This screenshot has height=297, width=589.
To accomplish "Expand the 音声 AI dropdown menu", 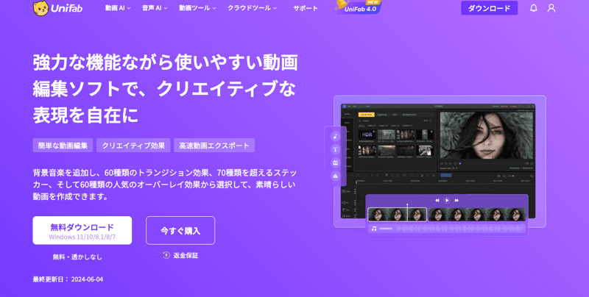I will coord(155,8).
